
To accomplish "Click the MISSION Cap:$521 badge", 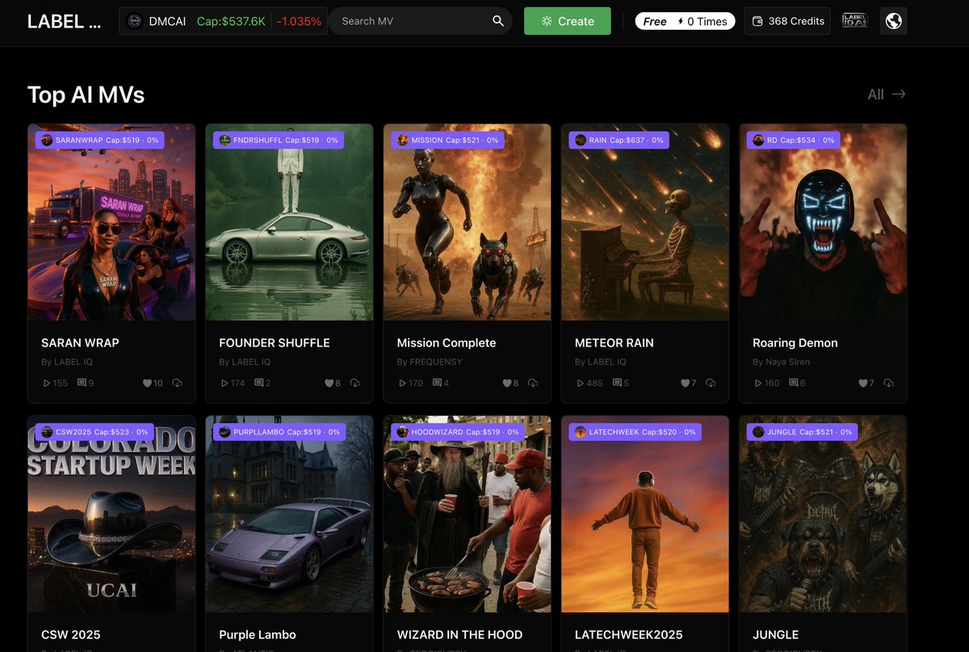I will click(x=448, y=140).
